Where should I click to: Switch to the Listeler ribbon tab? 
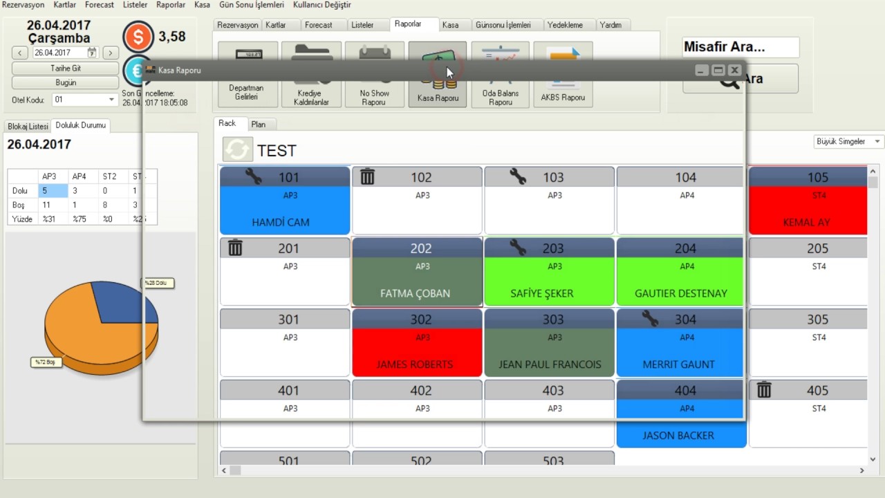pyautogui.click(x=367, y=25)
